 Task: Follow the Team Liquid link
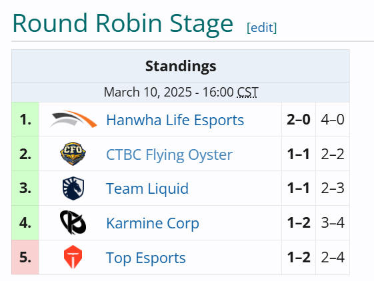147,188
